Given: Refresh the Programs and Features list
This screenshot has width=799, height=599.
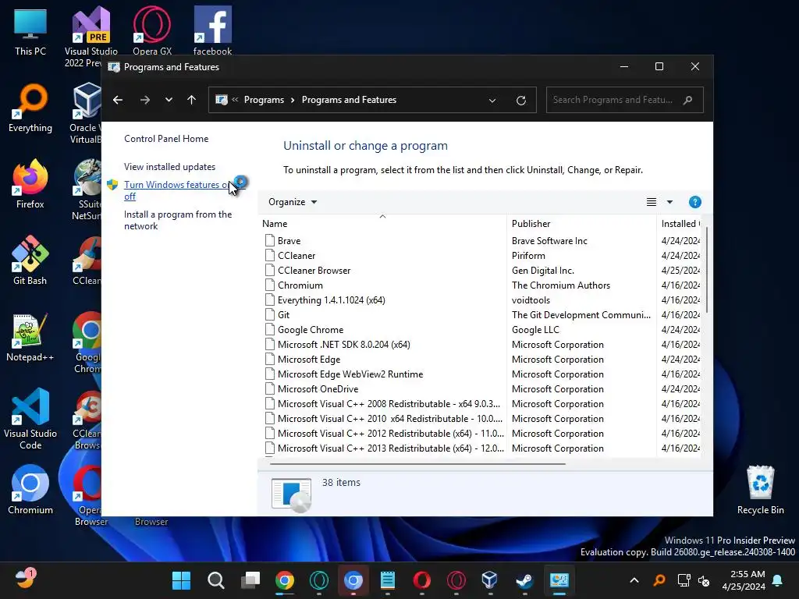Looking at the screenshot, I should [x=520, y=101].
